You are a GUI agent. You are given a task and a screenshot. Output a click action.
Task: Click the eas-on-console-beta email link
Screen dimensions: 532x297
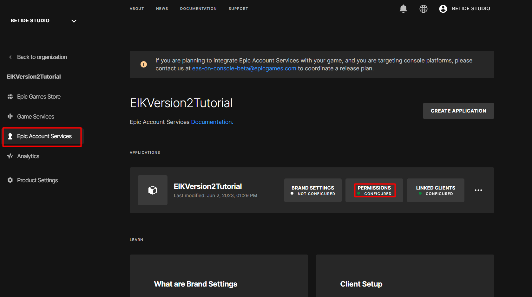(244, 68)
